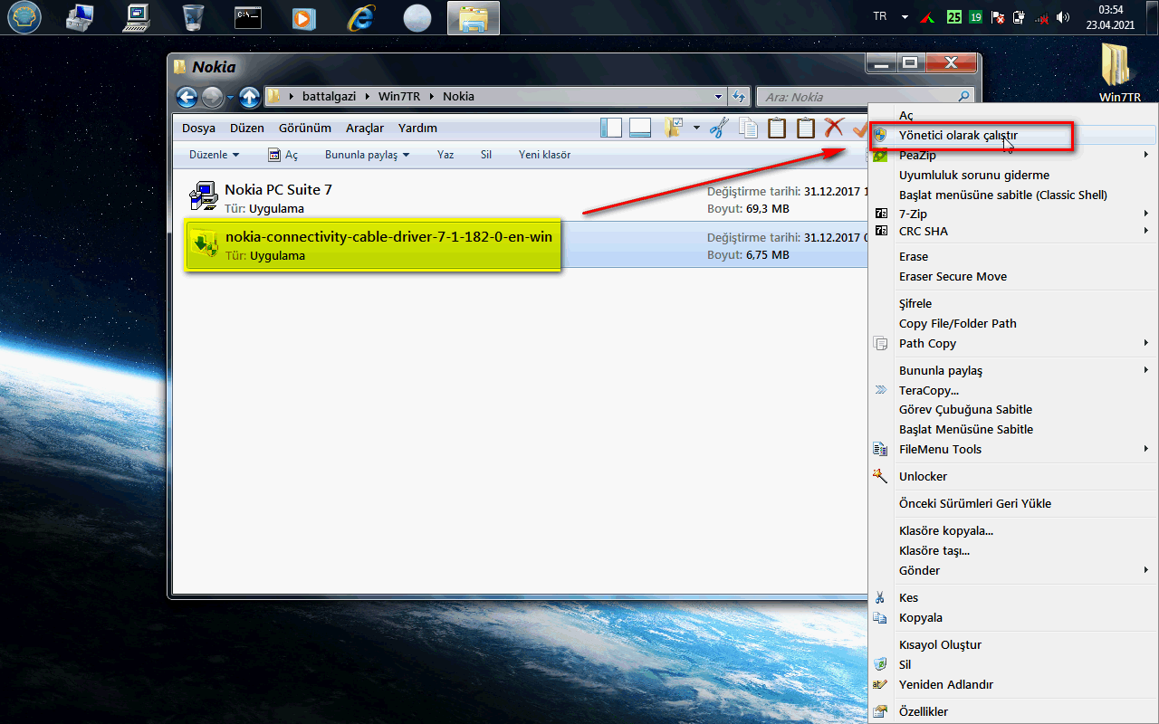1159x724 pixels.
Task: Toggle the bottom details pane layout icon
Action: click(x=640, y=128)
